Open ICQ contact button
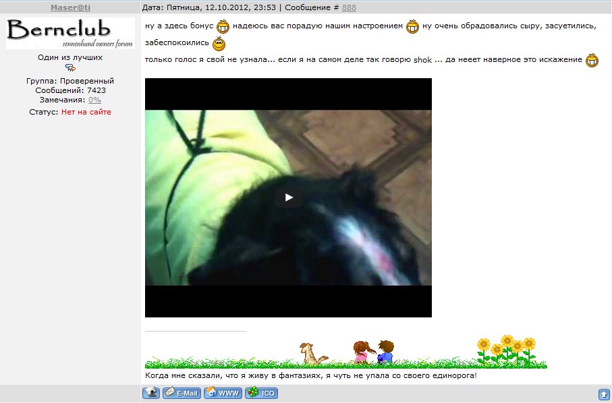The height and width of the screenshot is (403, 612). [262, 392]
